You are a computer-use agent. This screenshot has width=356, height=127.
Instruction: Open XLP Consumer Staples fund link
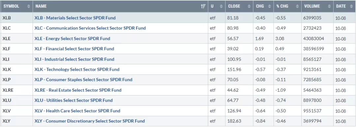[x=83, y=80]
